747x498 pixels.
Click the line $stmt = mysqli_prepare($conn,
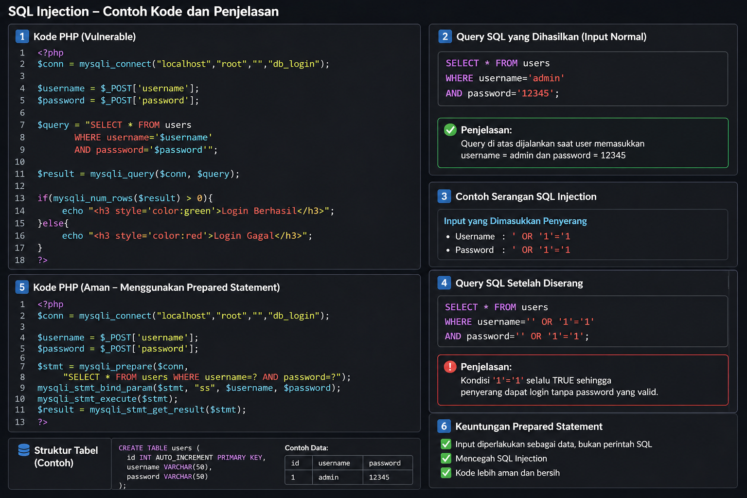(x=113, y=366)
